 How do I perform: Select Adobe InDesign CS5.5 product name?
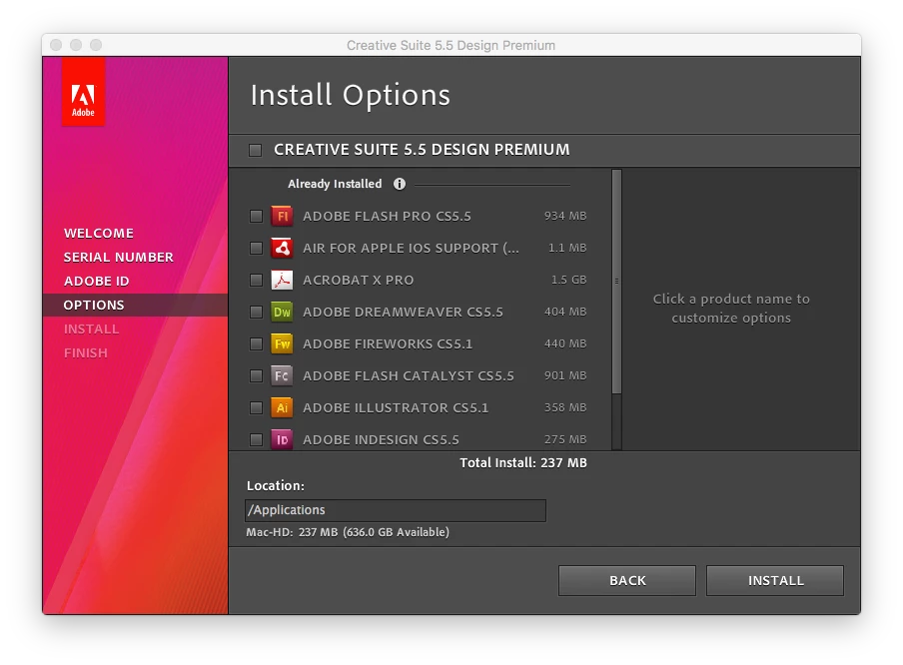tap(382, 440)
